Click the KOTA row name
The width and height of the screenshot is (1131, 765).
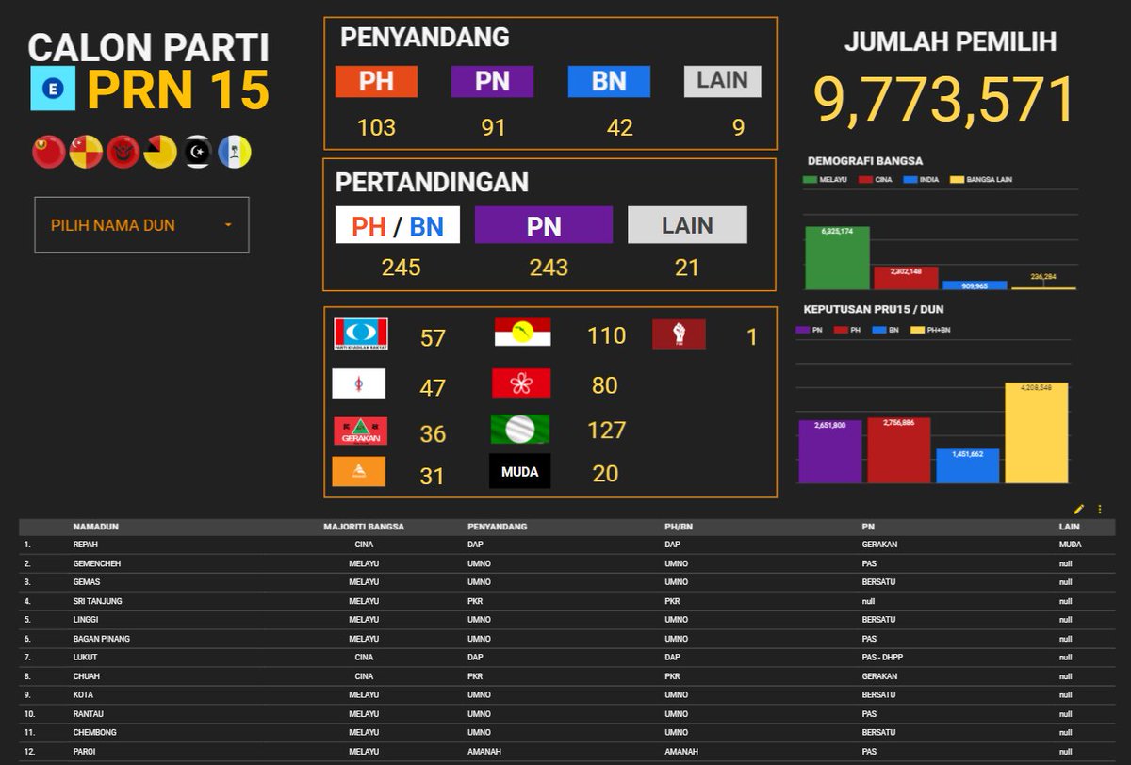pos(84,695)
